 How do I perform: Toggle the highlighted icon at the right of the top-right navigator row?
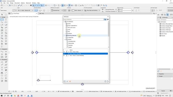point(168,15)
